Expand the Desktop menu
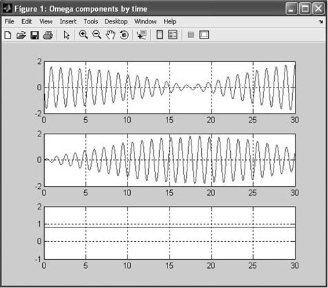This screenshot has height=288, width=328. (x=116, y=21)
